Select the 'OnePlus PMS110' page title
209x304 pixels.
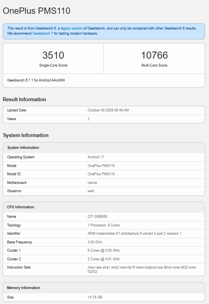click(37, 11)
